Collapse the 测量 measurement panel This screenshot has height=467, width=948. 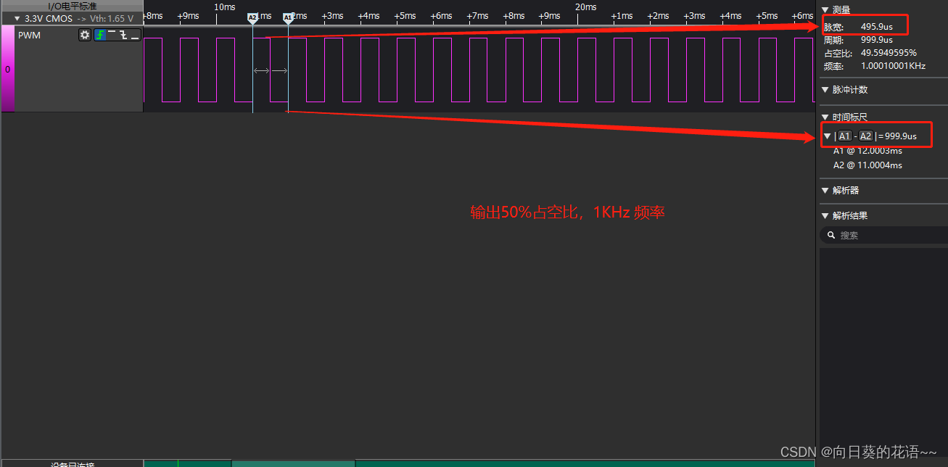(x=826, y=9)
